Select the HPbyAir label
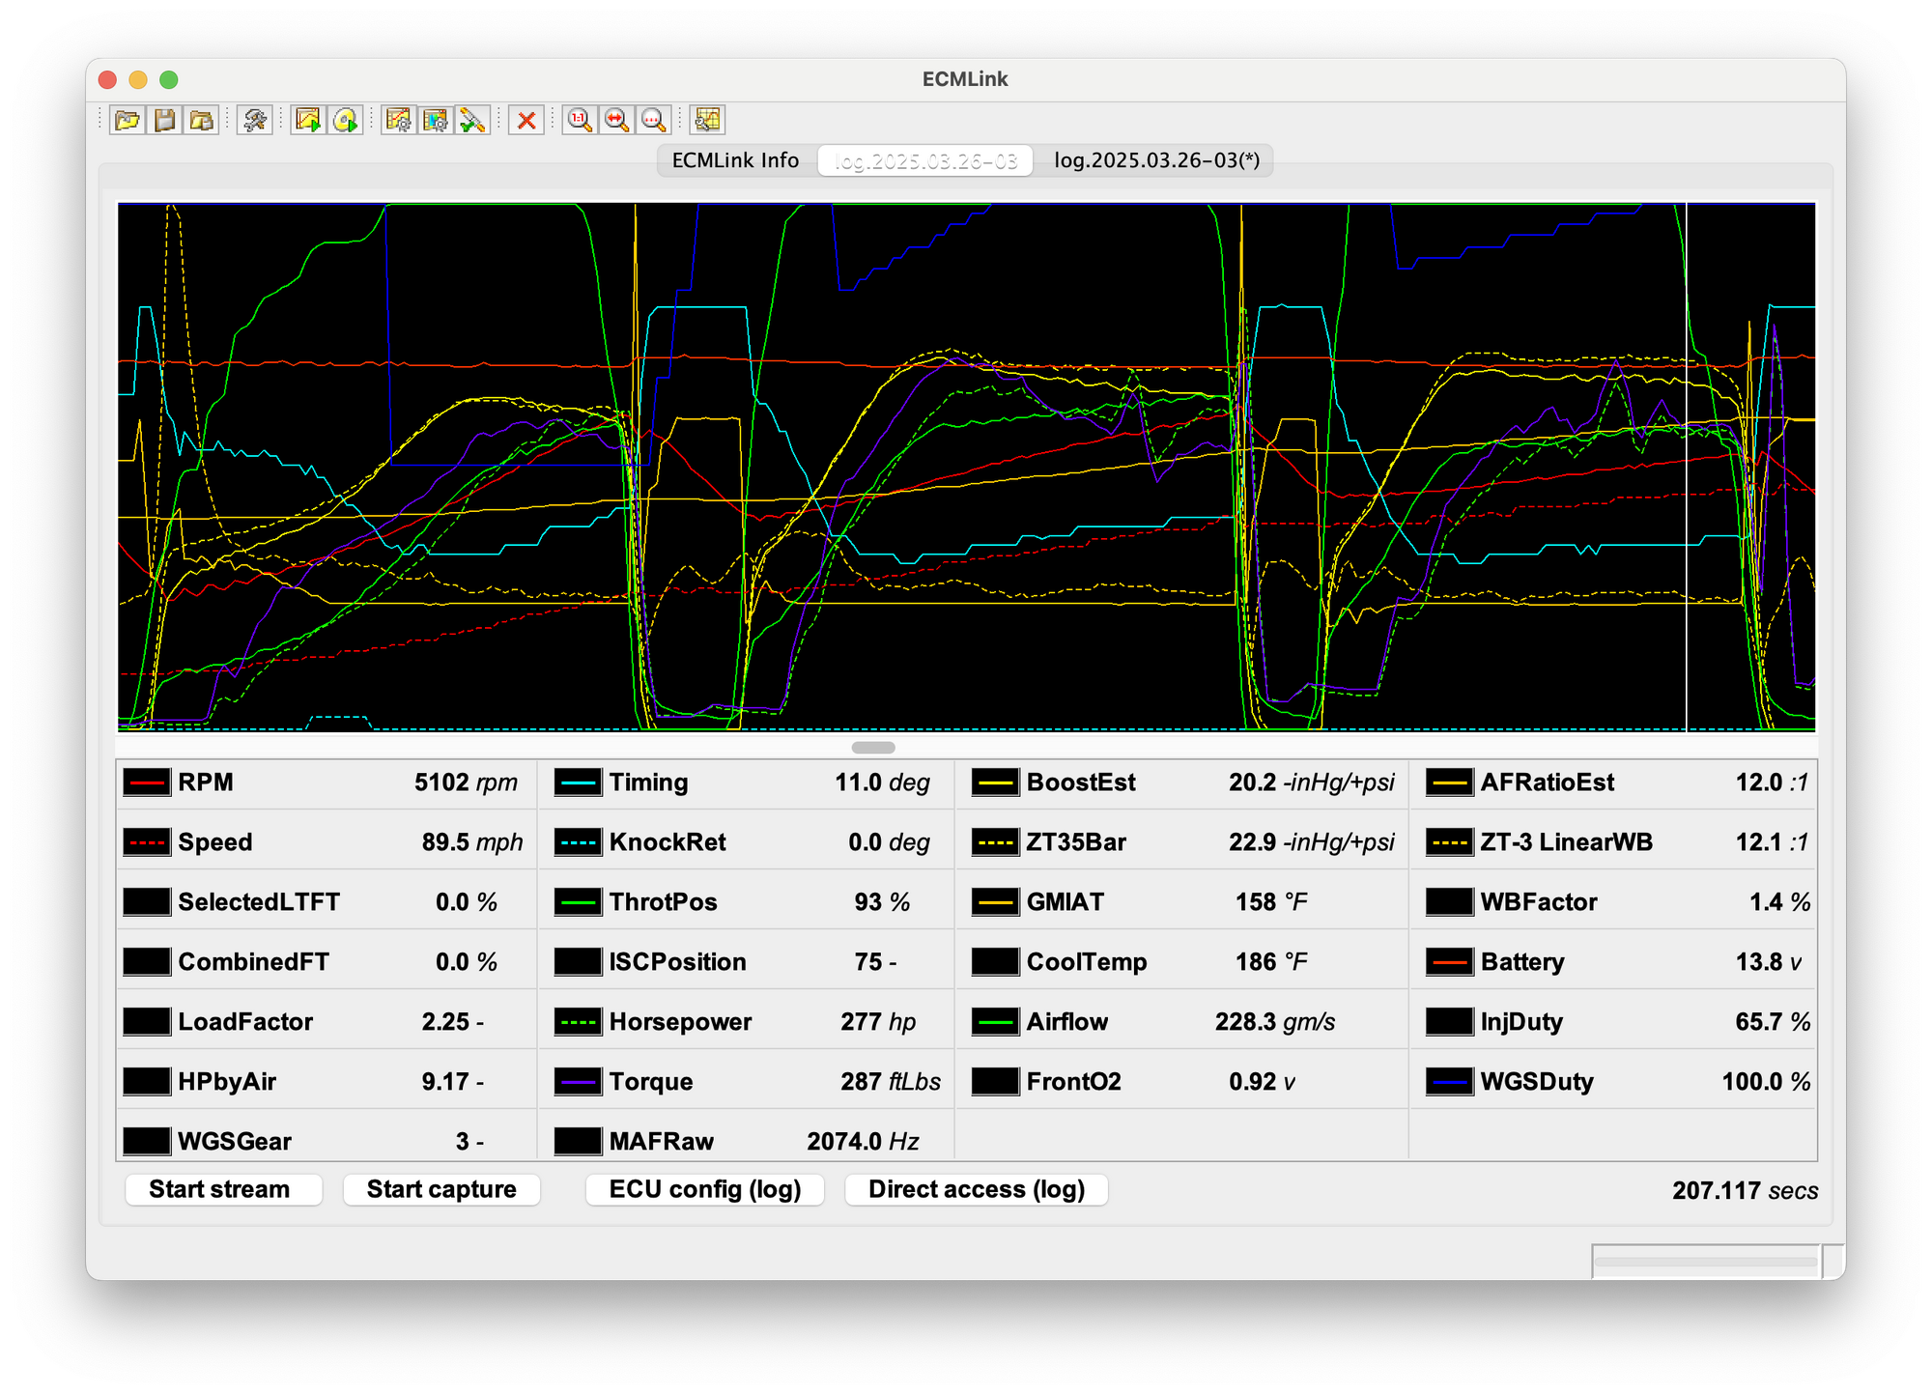 (x=227, y=1082)
